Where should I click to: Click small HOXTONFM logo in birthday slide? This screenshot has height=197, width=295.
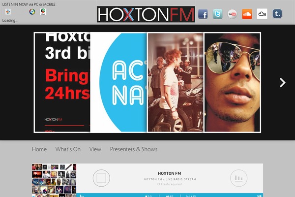(53, 120)
